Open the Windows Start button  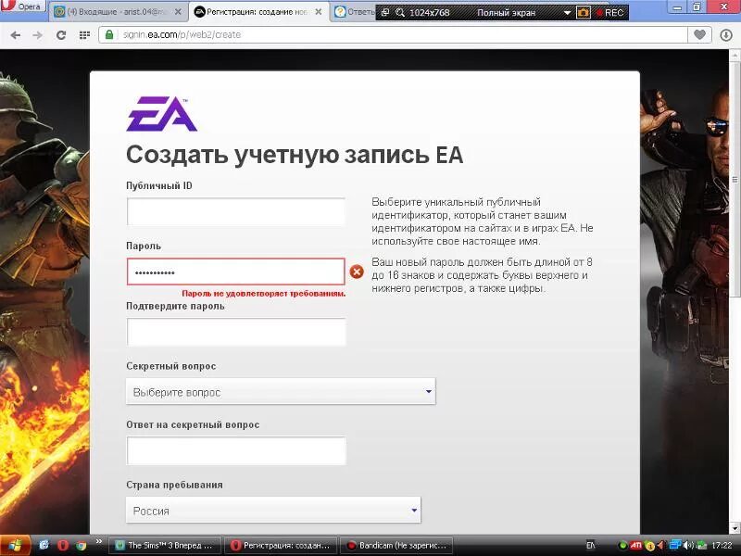pos(15,546)
